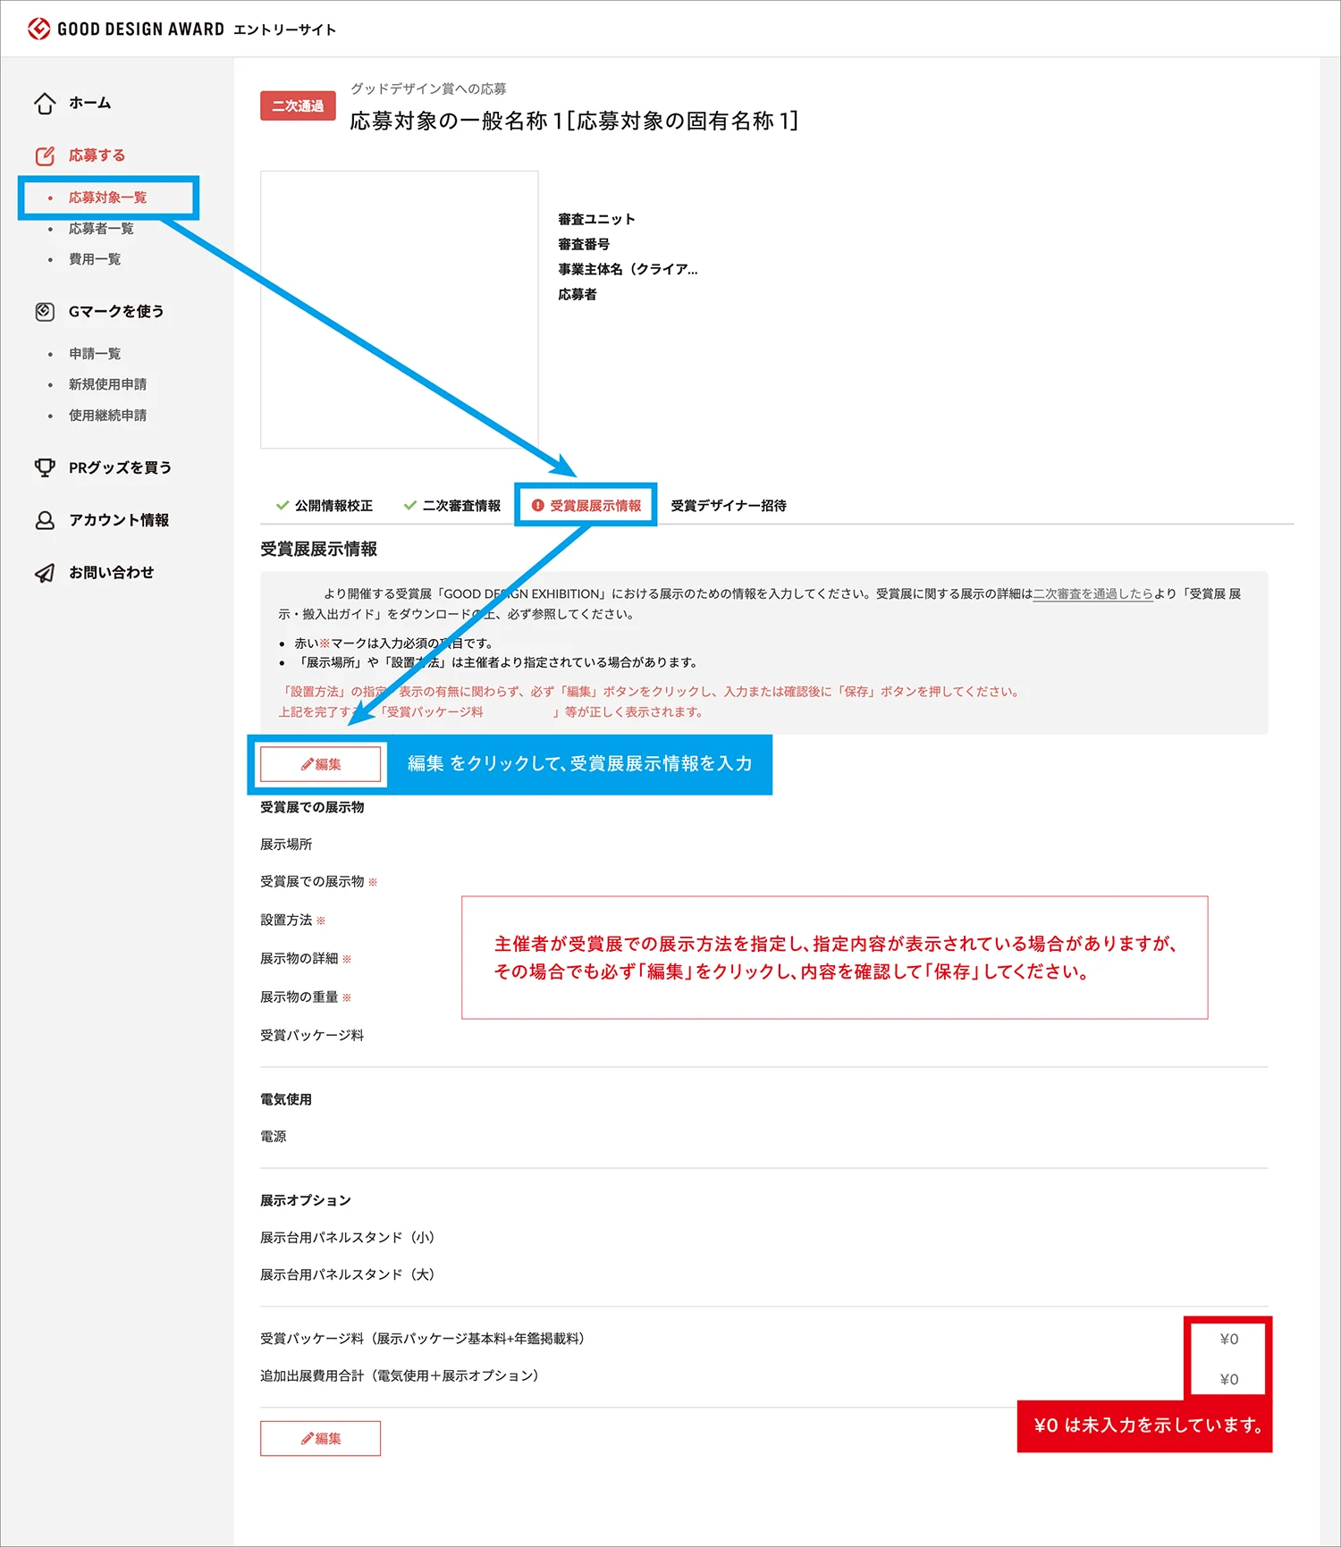Click the top 編集 button
The image size is (1341, 1547).
[321, 764]
